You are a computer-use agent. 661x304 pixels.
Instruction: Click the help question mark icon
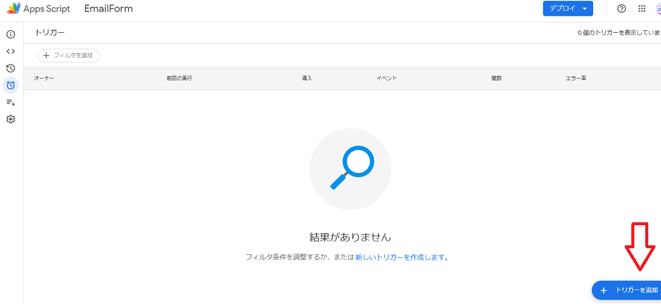point(621,8)
